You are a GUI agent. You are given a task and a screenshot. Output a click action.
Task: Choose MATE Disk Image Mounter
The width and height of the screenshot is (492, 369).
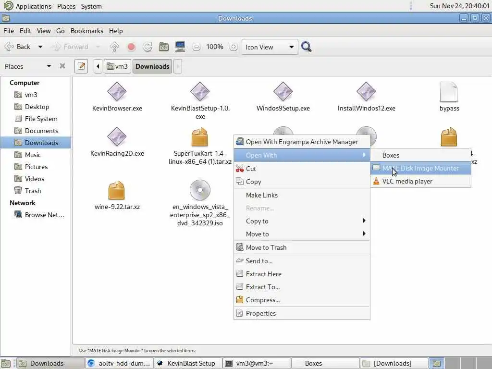coord(420,168)
